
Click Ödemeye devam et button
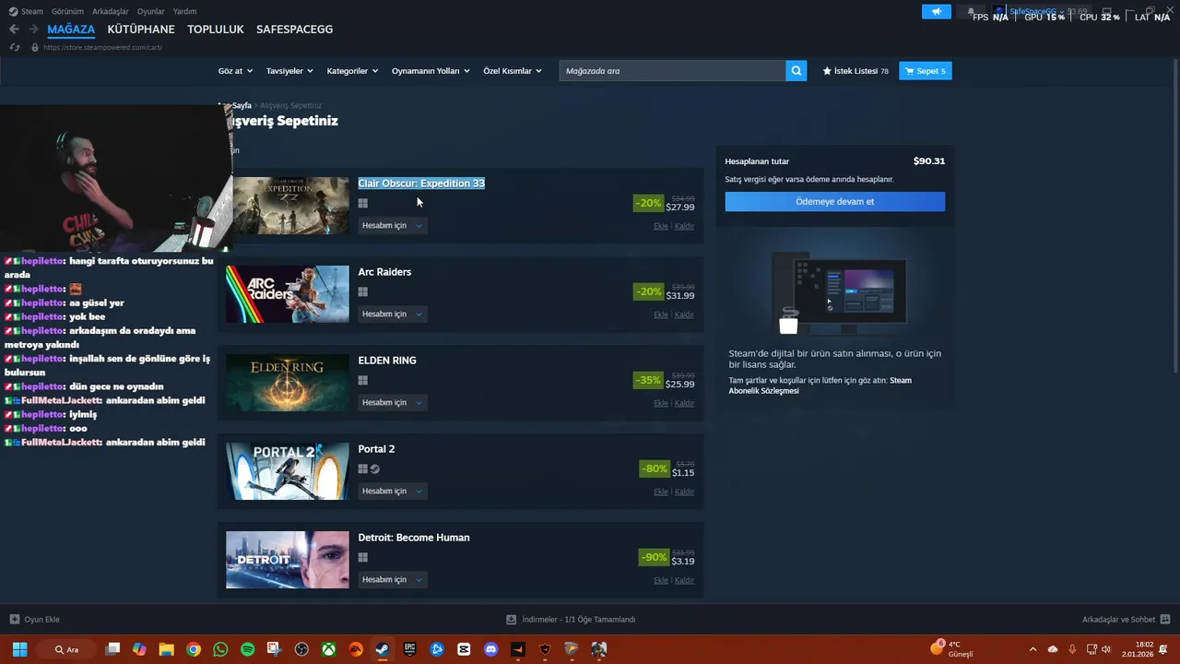(835, 202)
